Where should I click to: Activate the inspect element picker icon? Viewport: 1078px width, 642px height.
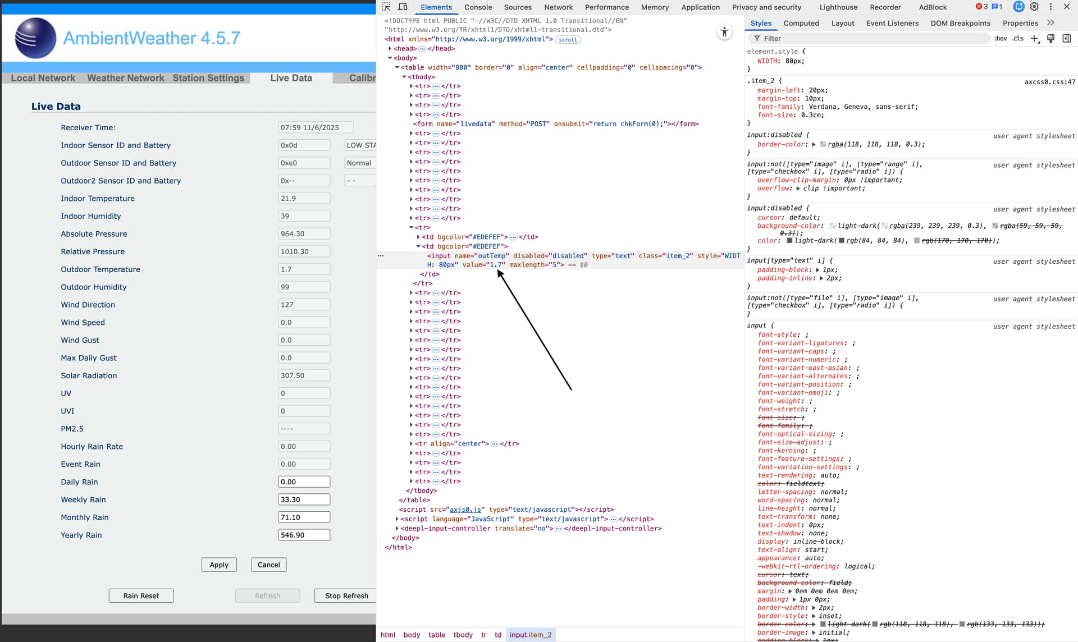coord(386,7)
